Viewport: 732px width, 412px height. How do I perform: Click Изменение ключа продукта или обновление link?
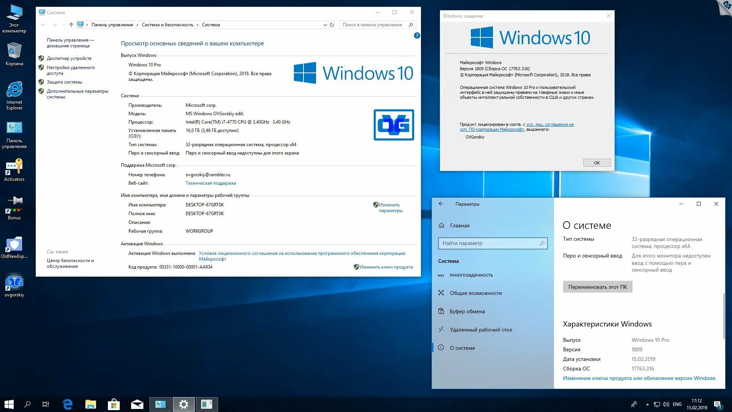[639, 378]
